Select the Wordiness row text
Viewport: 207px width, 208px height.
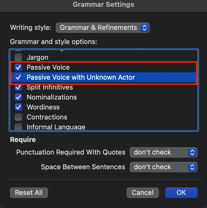[x=43, y=107]
